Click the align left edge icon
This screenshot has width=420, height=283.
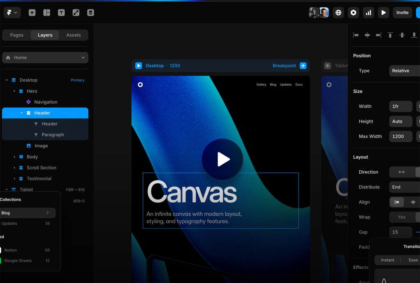356,35
